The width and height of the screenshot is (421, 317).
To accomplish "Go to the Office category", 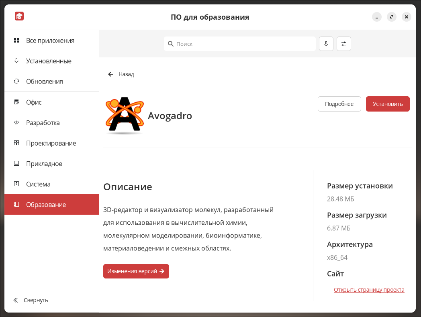I will 34,102.
